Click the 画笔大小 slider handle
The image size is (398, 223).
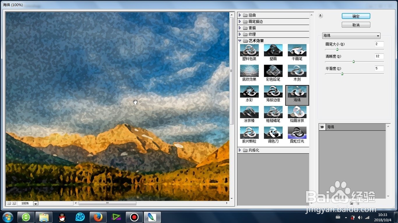point(338,49)
